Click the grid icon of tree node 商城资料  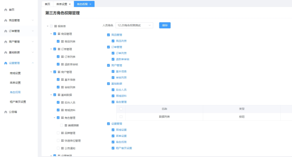[x=62, y=110]
